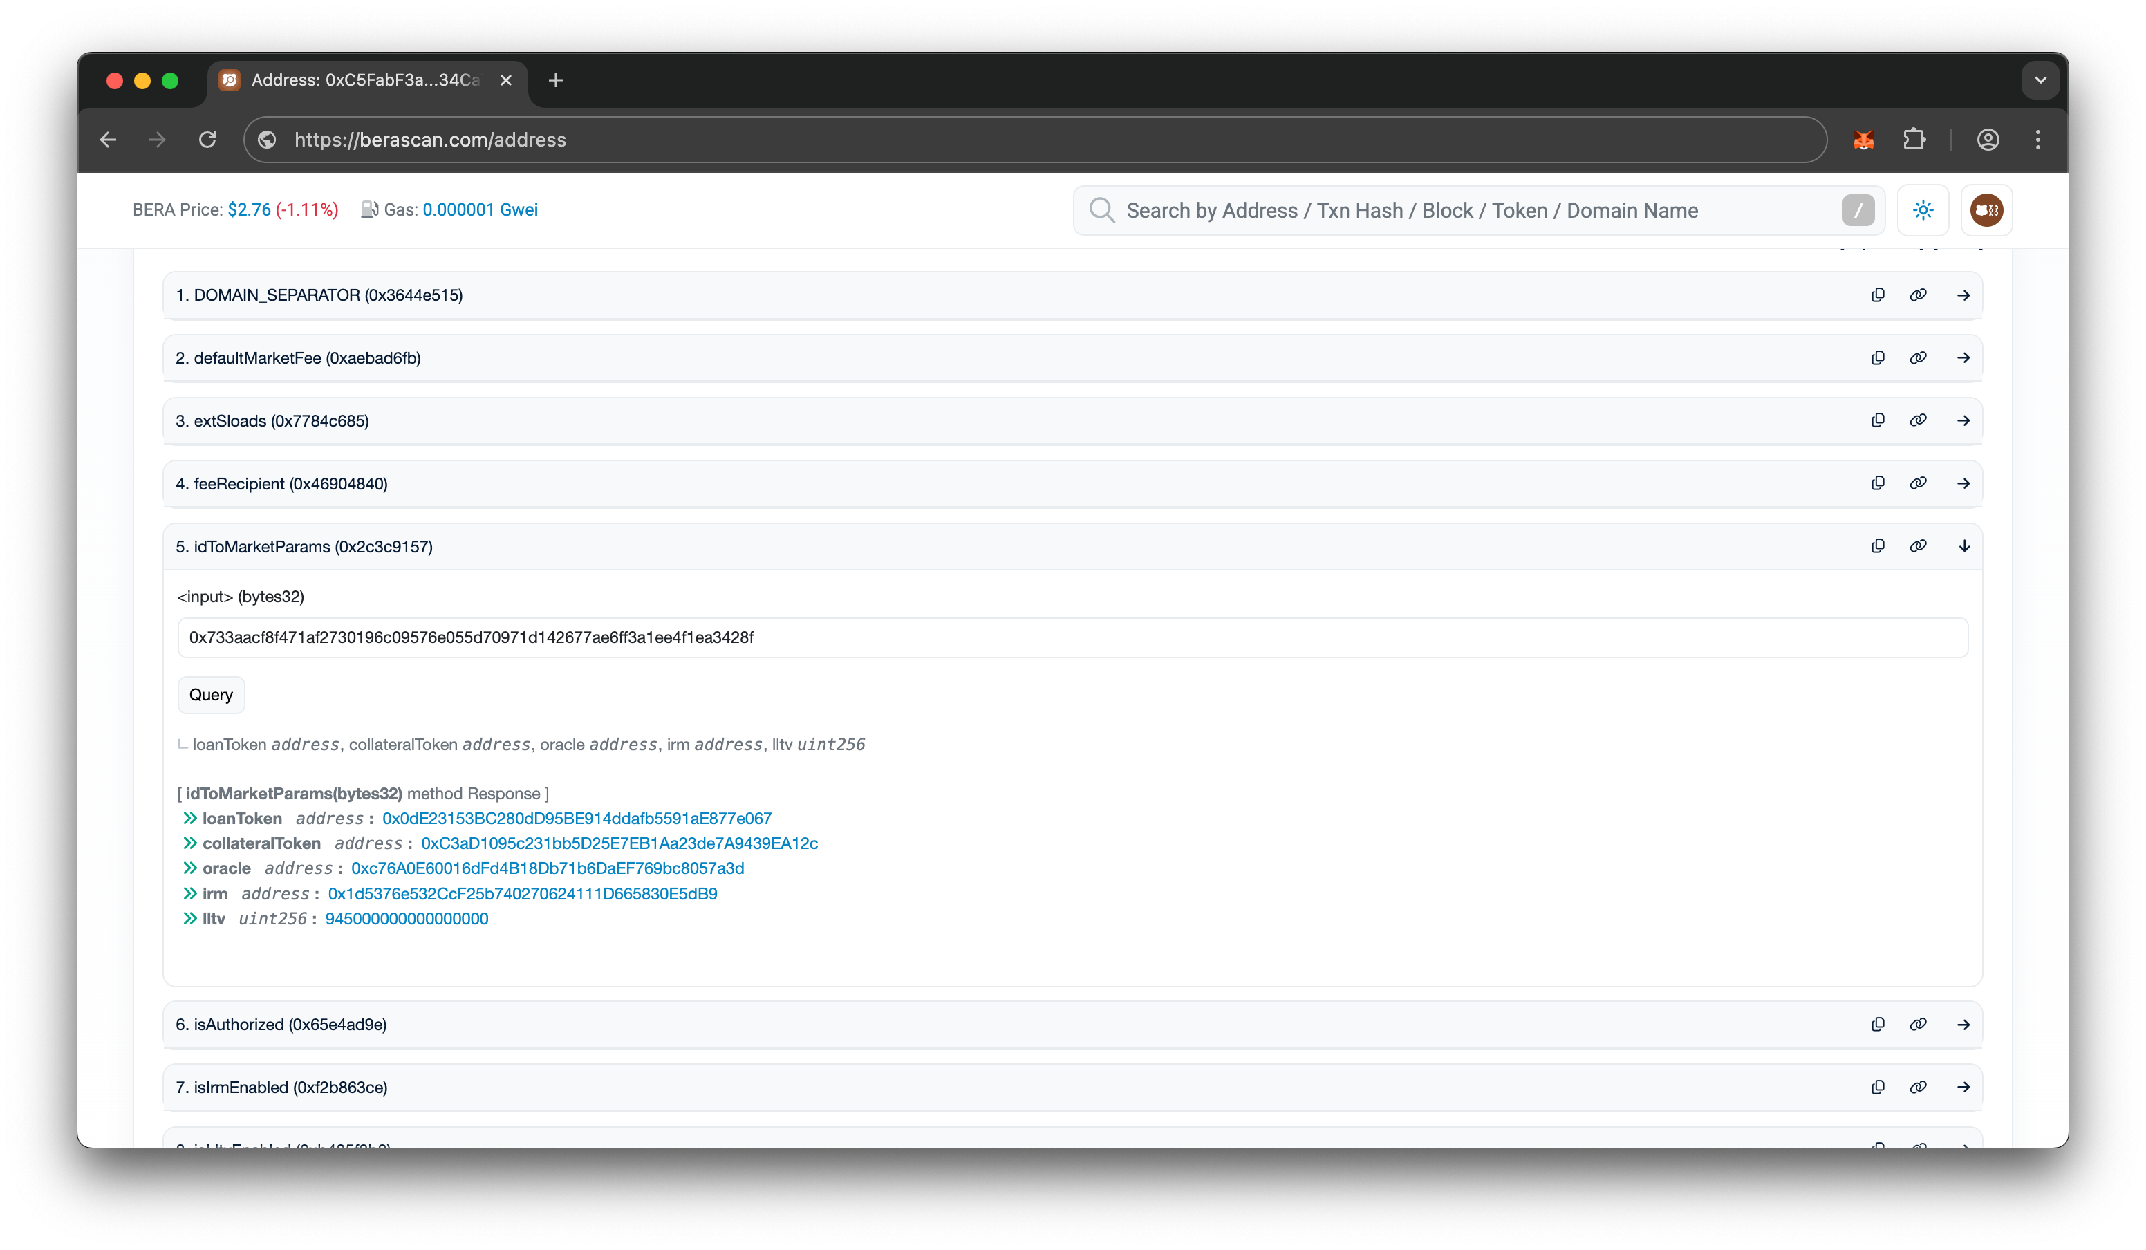Viewport: 2146px width, 1250px height.
Task: Open permalink for isIrmEnabled method
Action: (x=1919, y=1087)
